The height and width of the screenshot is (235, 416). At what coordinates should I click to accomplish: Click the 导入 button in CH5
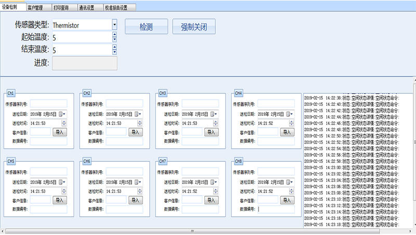60,200
